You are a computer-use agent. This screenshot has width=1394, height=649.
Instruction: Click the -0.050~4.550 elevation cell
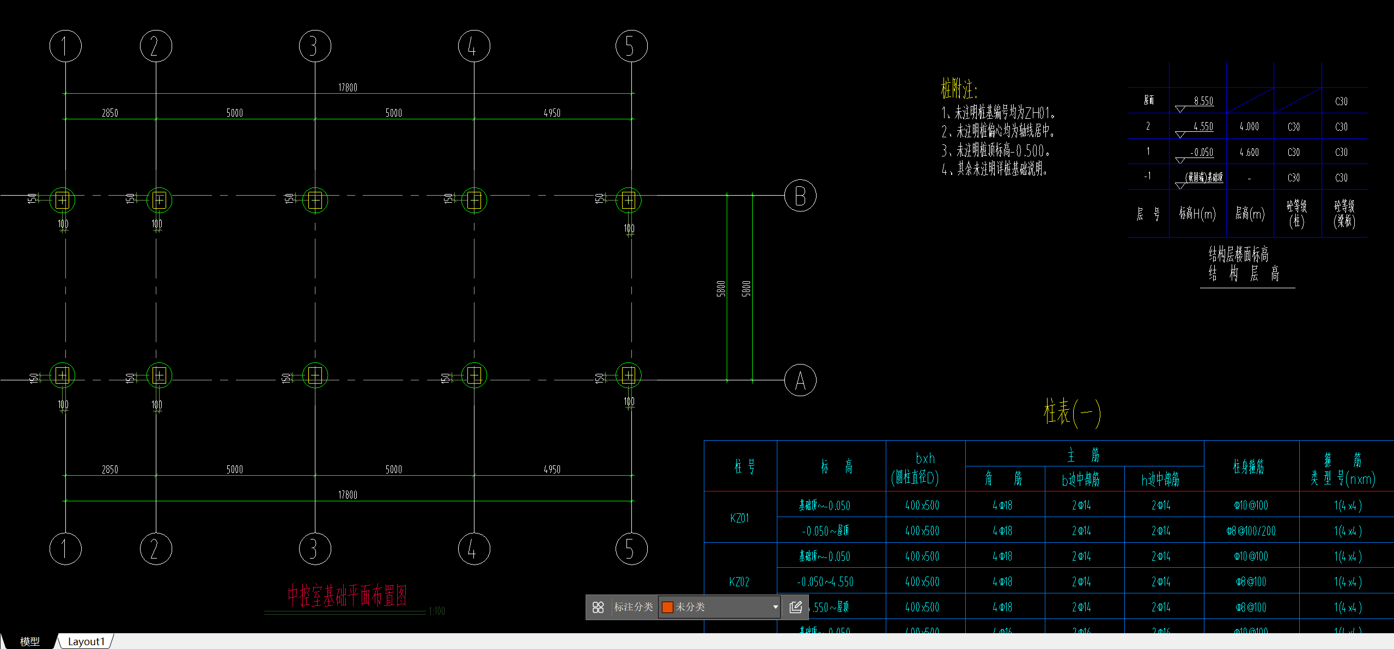825,582
